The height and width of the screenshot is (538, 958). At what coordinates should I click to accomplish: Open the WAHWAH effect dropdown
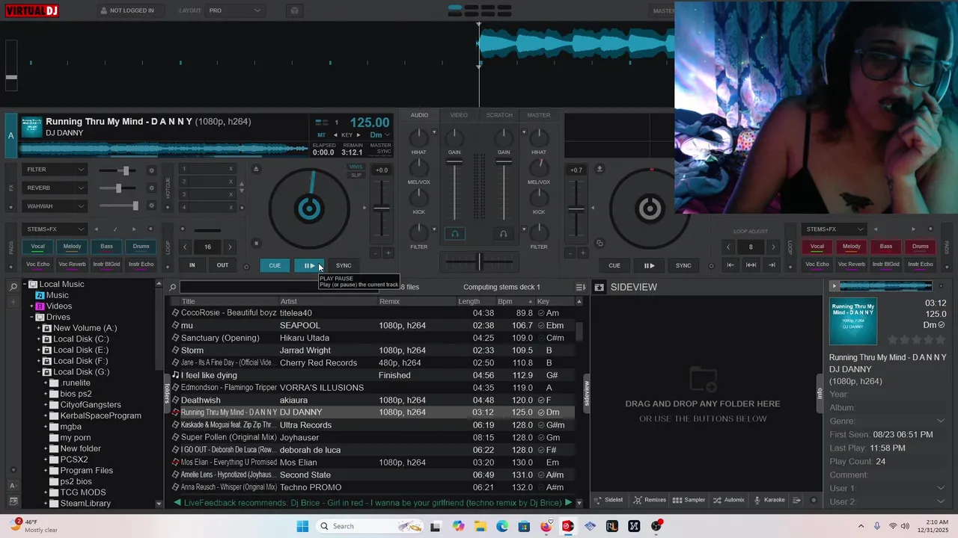pos(54,206)
